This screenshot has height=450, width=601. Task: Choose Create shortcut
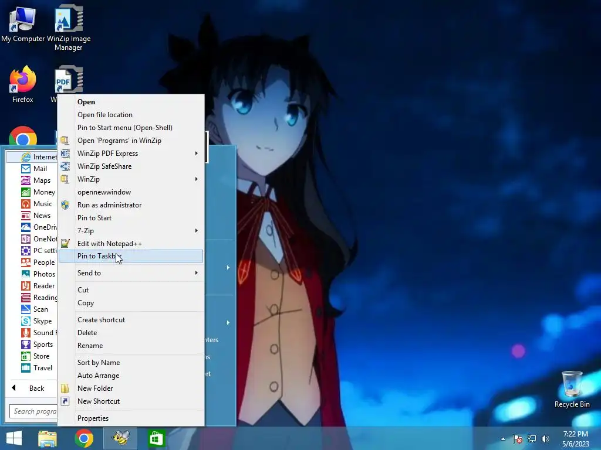pyautogui.click(x=131, y=320)
